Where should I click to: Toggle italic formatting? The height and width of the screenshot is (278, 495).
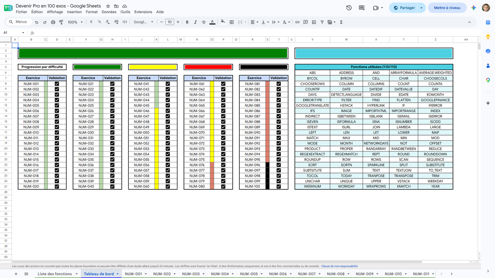click(x=195, y=22)
